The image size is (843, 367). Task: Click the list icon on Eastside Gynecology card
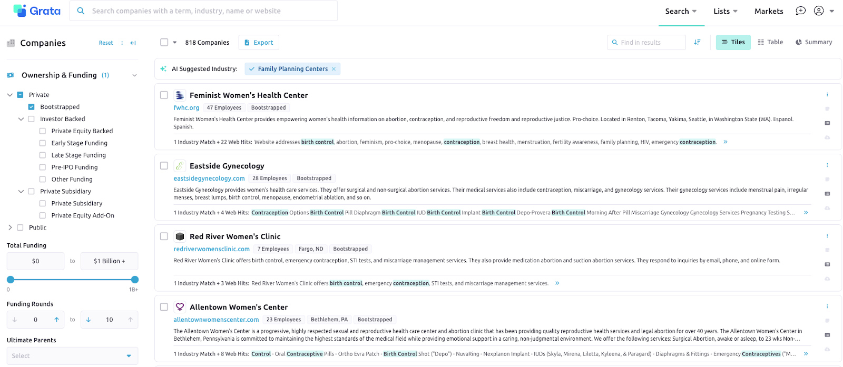[x=827, y=194]
